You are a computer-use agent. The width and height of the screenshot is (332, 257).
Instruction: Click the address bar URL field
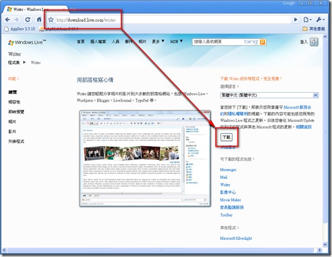pyautogui.click(x=169, y=20)
